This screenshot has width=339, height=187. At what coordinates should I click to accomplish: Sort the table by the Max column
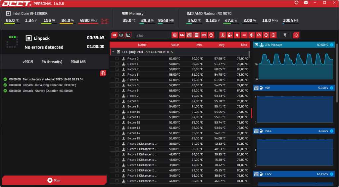point(244,45)
